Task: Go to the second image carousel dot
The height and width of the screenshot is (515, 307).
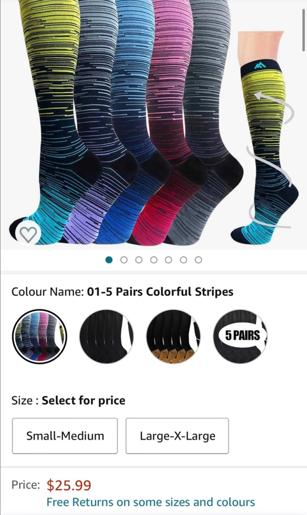Action: click(x=124, y=260)
